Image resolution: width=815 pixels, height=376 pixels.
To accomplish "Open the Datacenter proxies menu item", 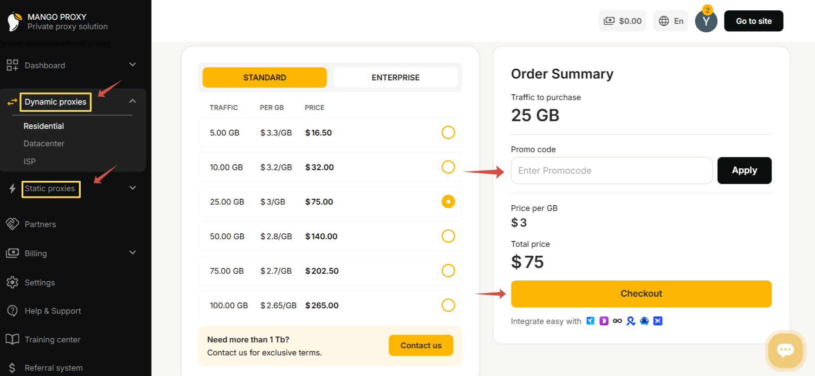I will coord(44,144).
